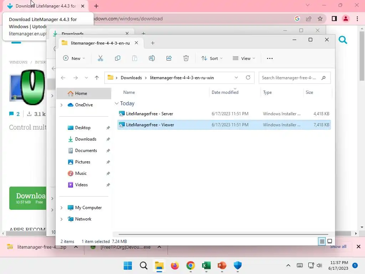Add a new File Explorer tab
Screen dimensions: 365x274
[x=153, y=43]
